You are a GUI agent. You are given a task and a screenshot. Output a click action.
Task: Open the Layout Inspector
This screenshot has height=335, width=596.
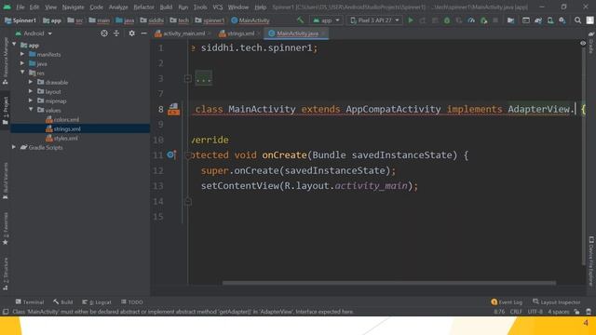coord(557,301)
